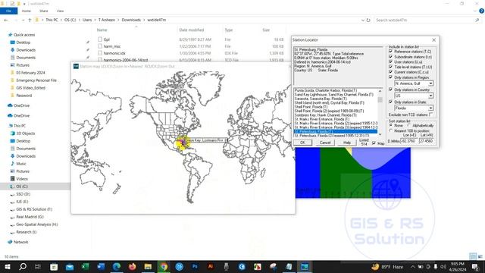
Task: Toggle Only stations in State checkbox
Action: 391,102
